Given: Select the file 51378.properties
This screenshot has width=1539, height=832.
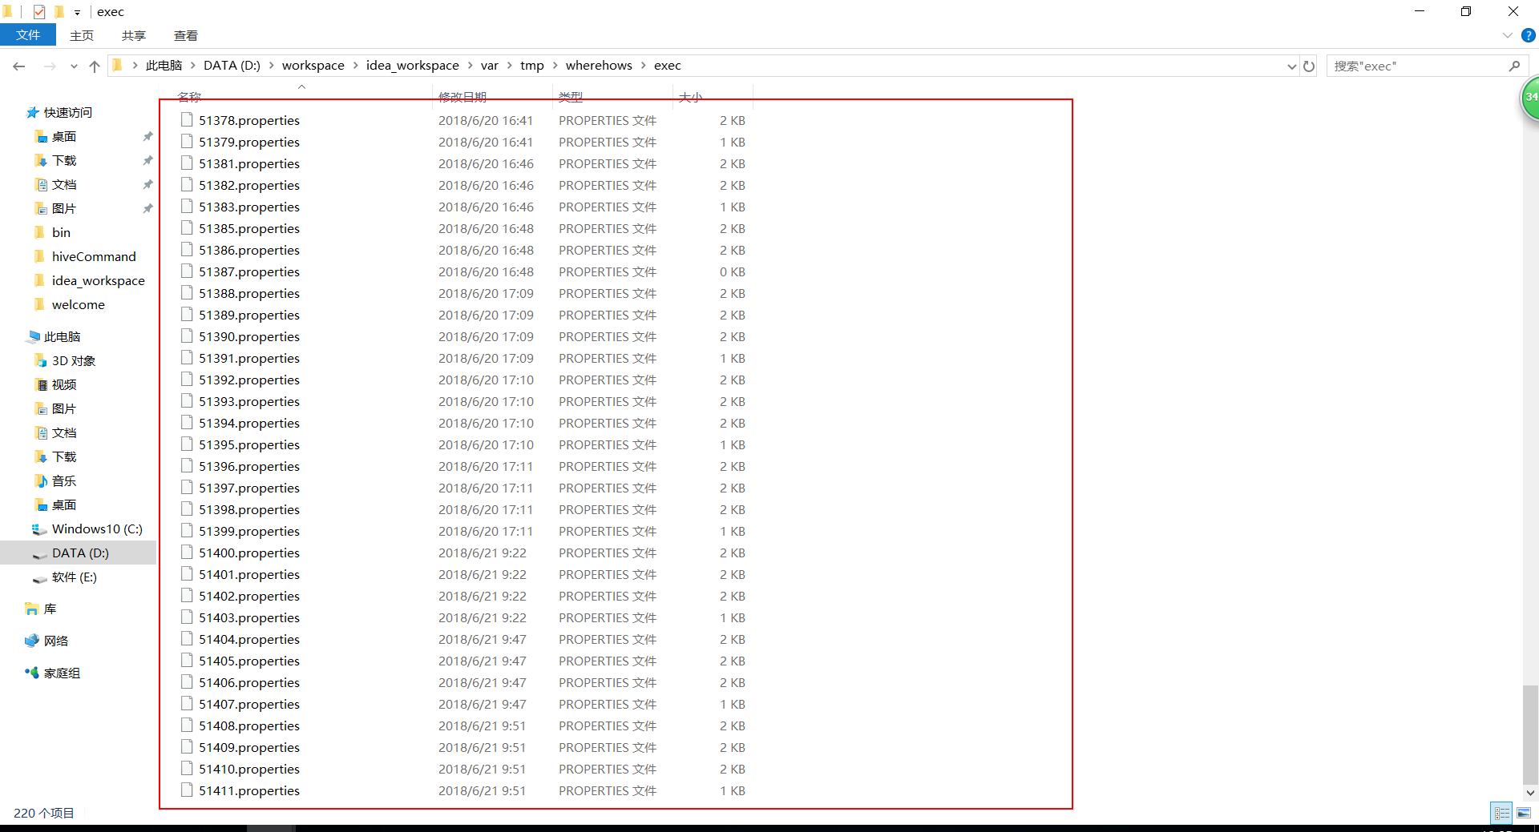Looking at the screenshot, I should pos(249,120).
